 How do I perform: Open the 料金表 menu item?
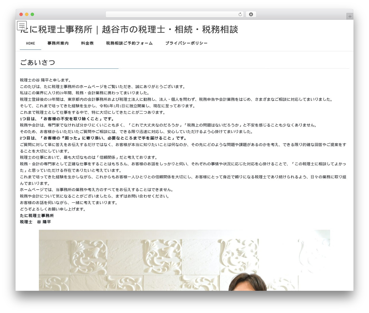[87, 43]
